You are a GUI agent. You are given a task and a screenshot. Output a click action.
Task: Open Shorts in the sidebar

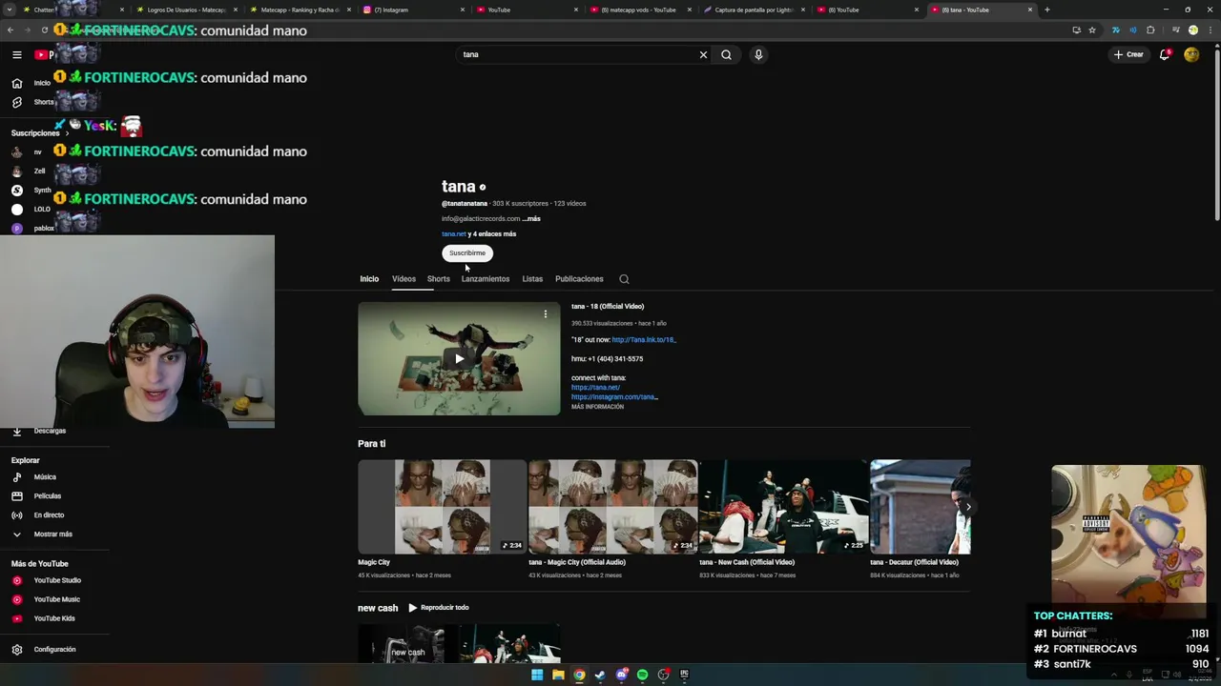click(x=31, y=102)
